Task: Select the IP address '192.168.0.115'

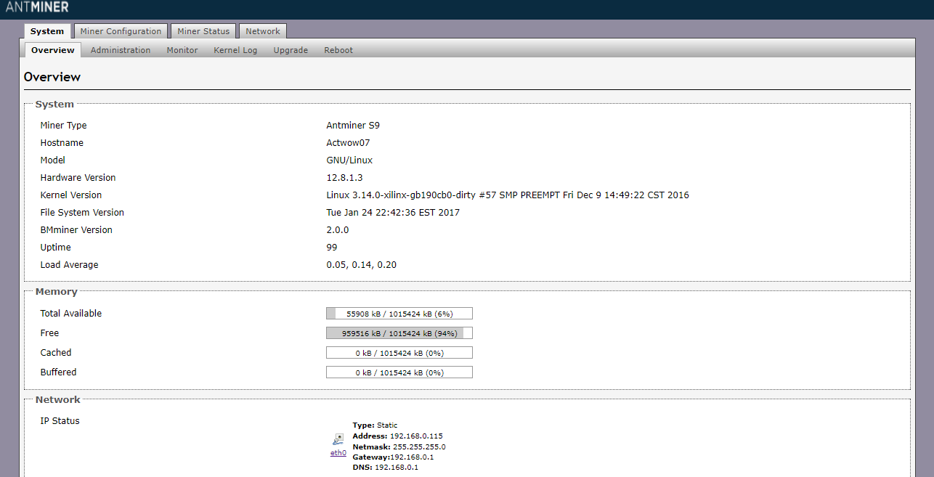Action: 416,436
